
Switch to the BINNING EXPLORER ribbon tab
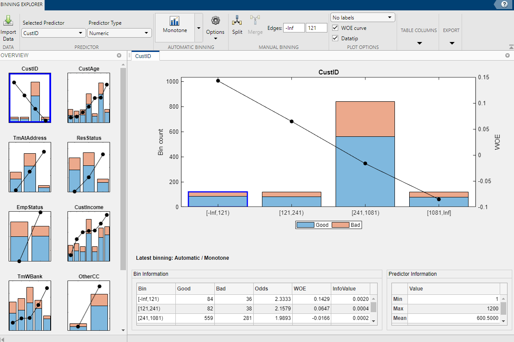22,5
